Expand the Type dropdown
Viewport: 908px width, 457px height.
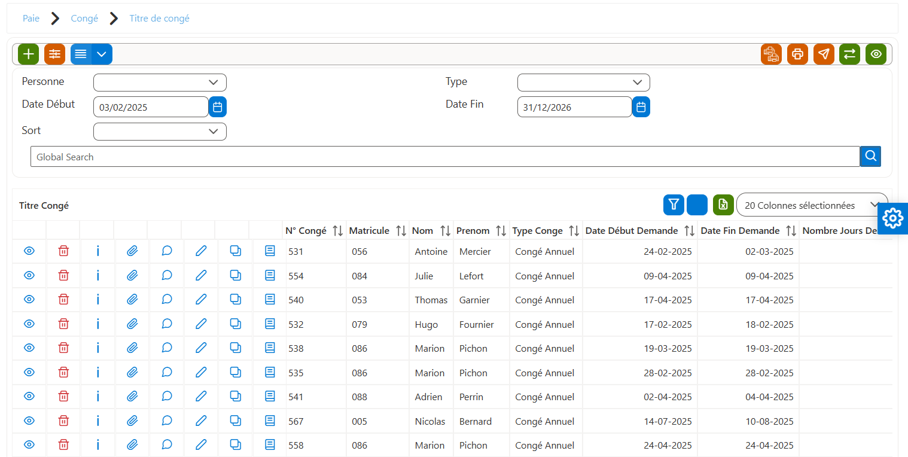point(583,83)
